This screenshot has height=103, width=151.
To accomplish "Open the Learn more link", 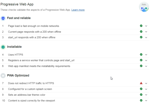I will point(78,10).
